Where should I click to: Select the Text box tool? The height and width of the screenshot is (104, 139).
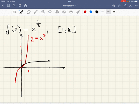pyautogui.click(x=71, y=12)
